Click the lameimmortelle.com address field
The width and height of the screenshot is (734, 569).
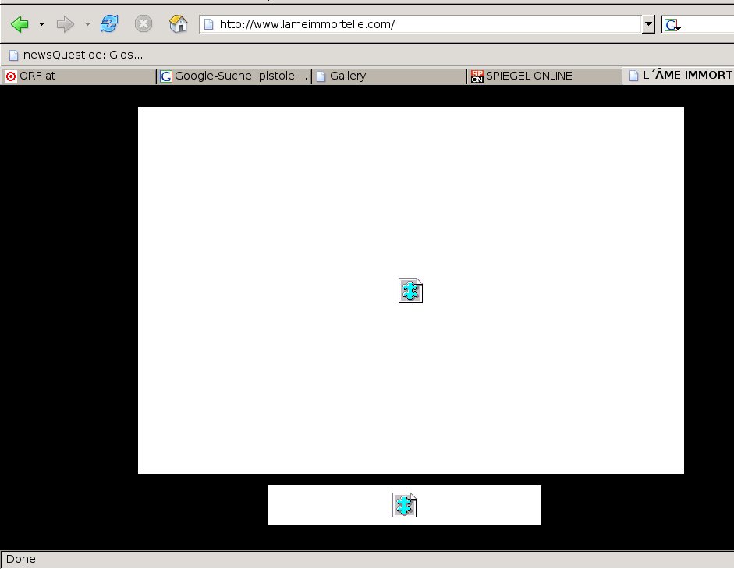click(421, 24)
